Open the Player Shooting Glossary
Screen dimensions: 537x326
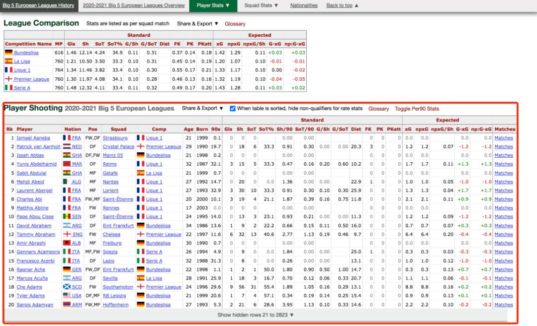[x=378, y=109]
